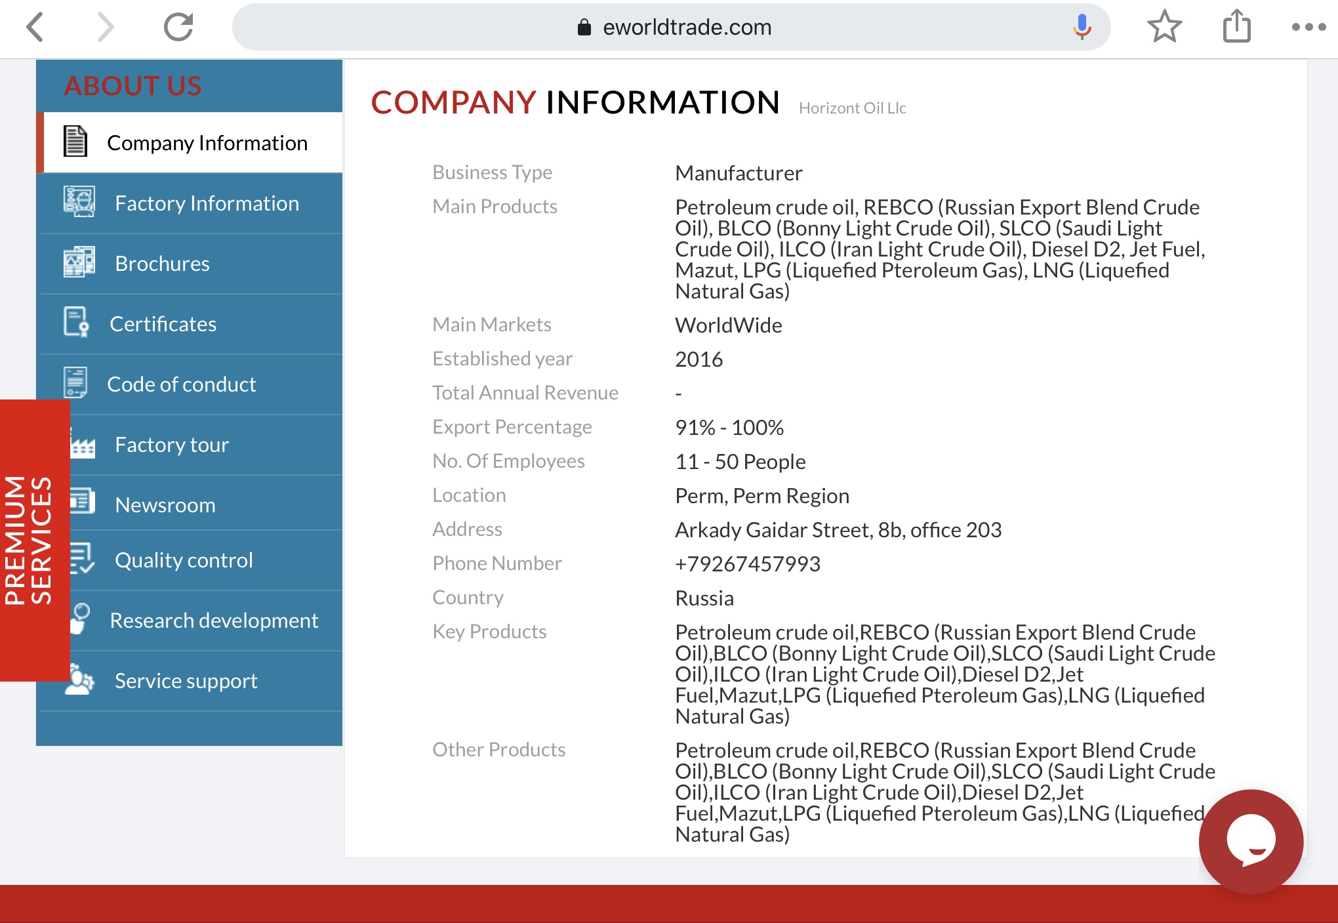Click Service support link

tap(186, 681)
